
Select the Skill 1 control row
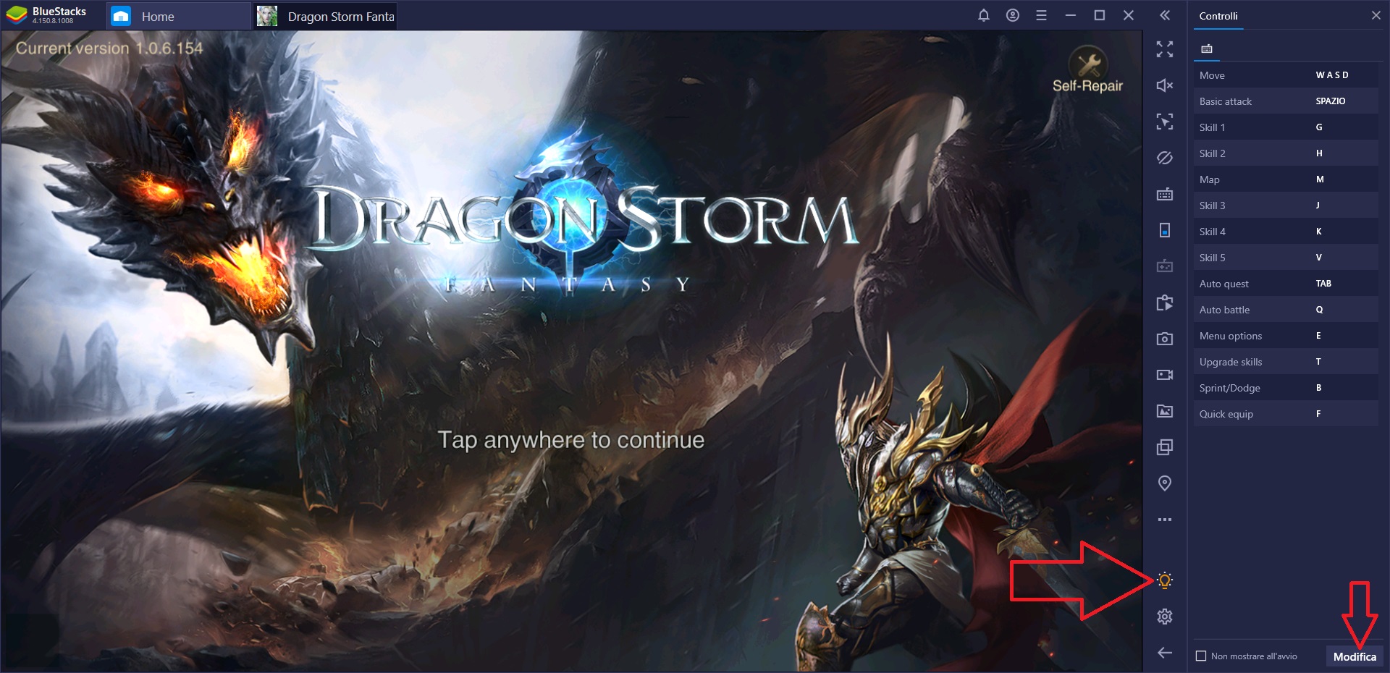point(1286,127)
